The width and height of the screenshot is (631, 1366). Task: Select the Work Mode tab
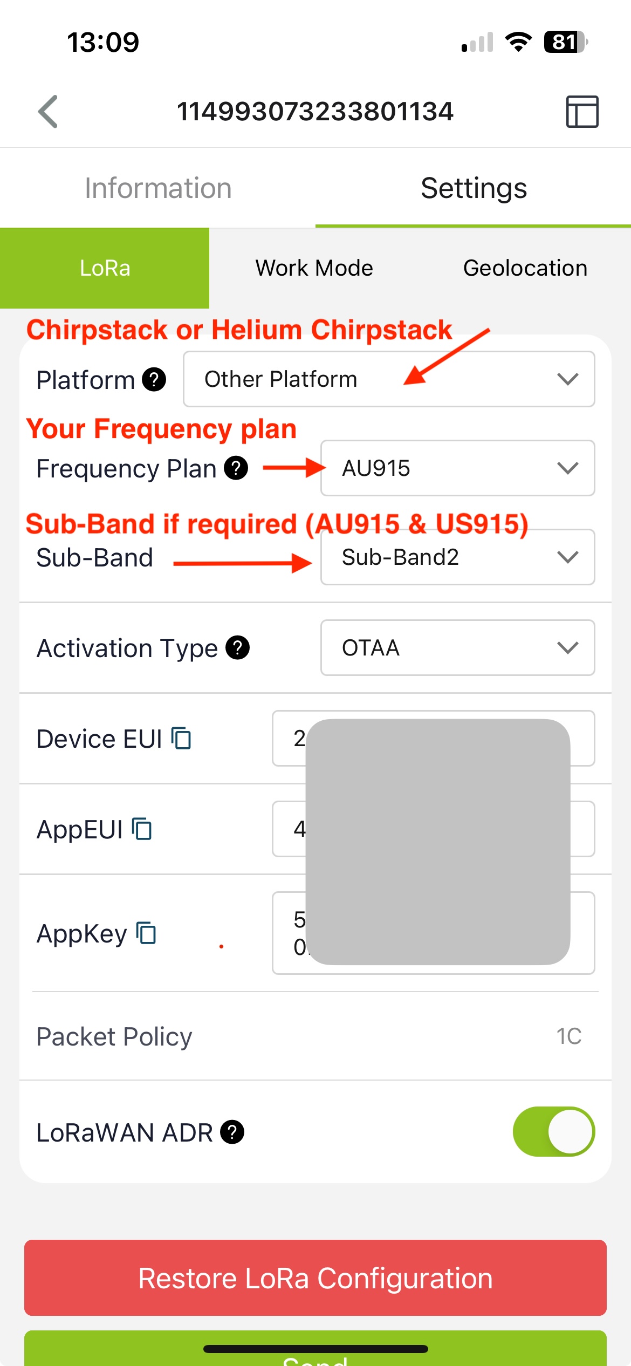pos(314,268)
